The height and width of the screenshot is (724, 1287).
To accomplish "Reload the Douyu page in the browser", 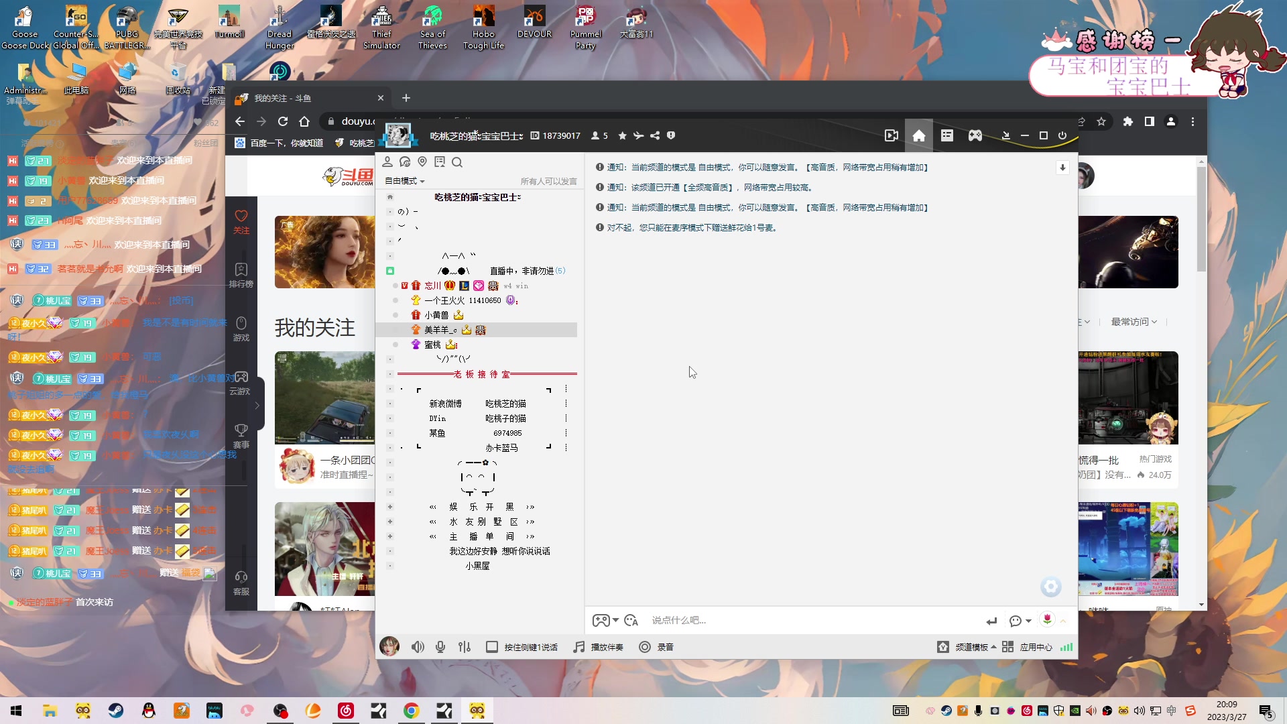I will pyautogui.click(x=283, y=121).
